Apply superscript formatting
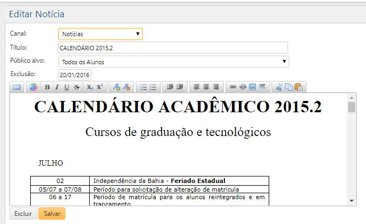 click(x=100, y=87)
